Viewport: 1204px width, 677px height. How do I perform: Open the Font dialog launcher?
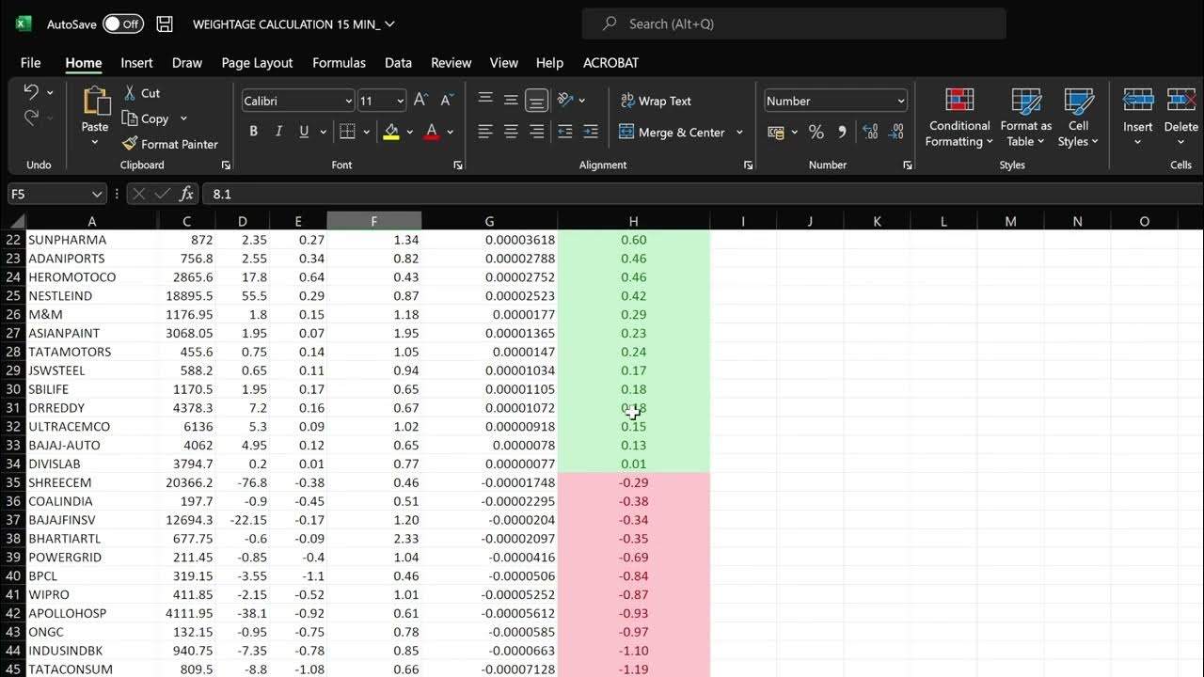(x=458, y=165)
